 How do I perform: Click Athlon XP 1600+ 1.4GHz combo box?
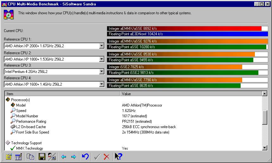pos(54,84)
